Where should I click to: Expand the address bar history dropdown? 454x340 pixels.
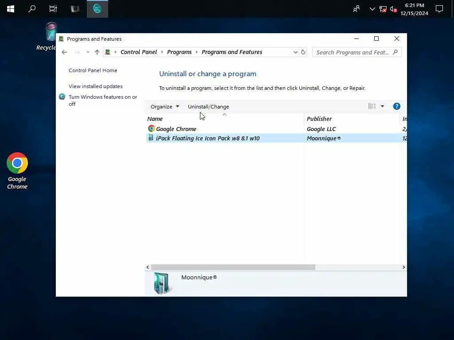coord(295,52)
